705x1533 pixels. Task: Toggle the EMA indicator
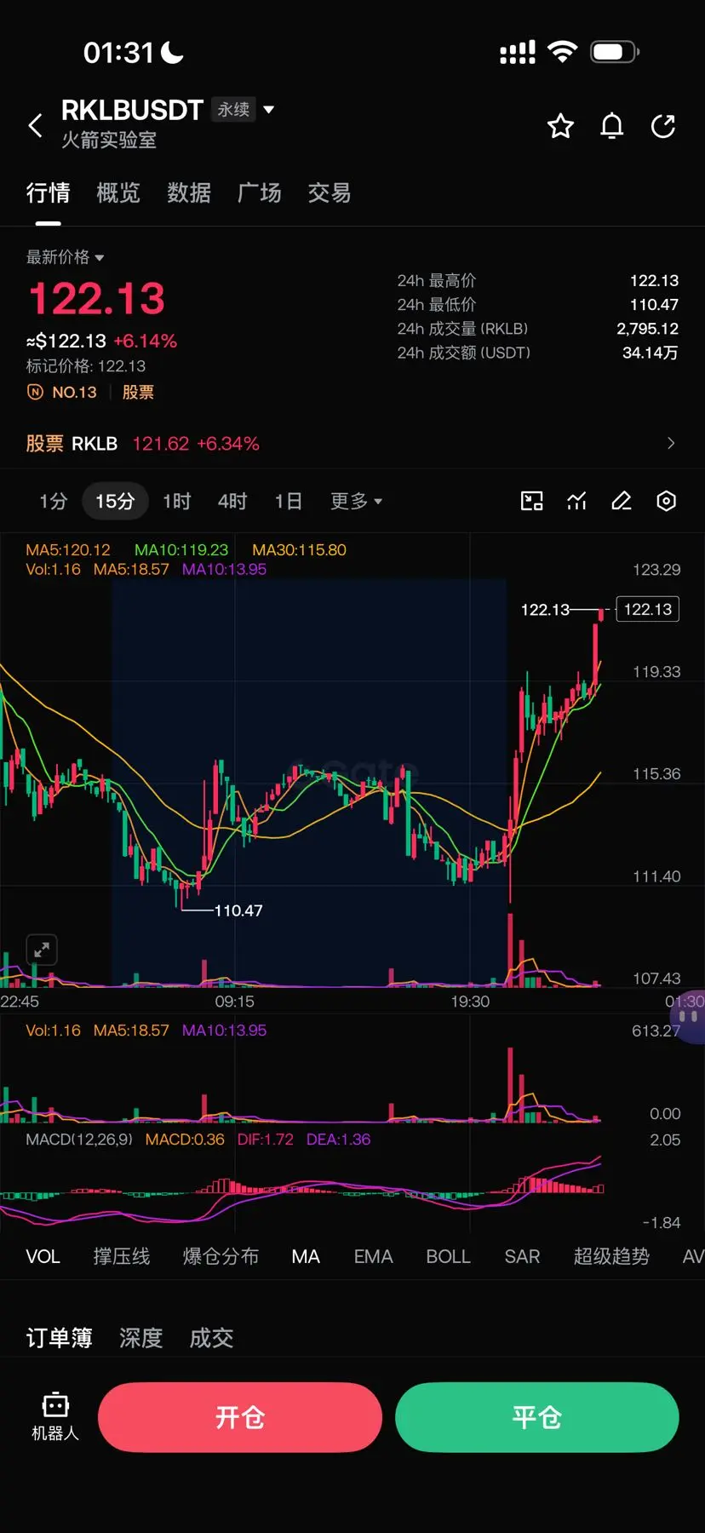tap(373, 1256)
